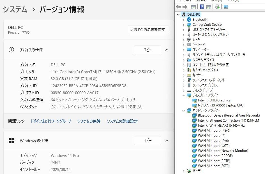The height and width of the screenshot is (174, 265).
Task: Copy device specs with the コピー button
Action: pos(148,50)
